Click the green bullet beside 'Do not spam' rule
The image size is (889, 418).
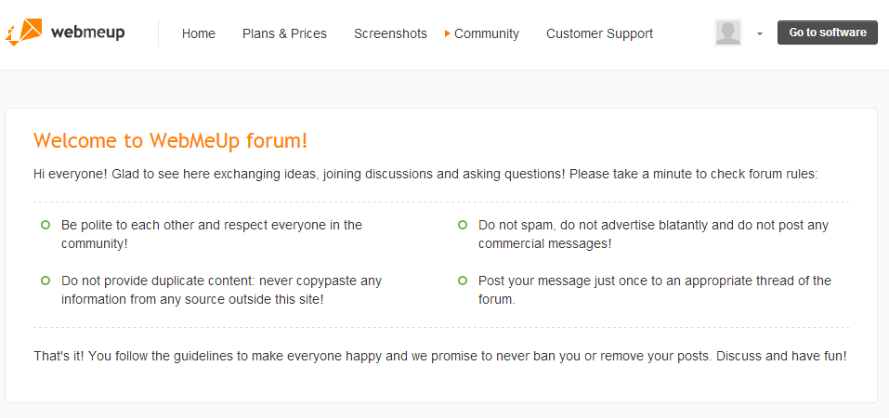(463, 225)
